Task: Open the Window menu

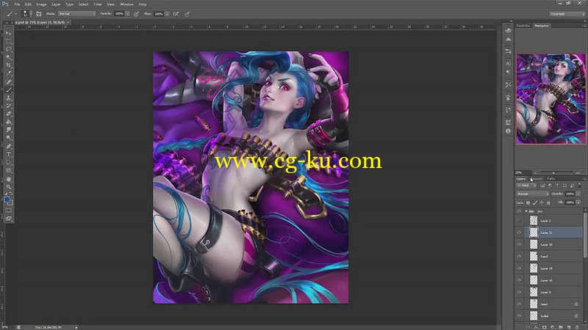Action: [126, 4]
